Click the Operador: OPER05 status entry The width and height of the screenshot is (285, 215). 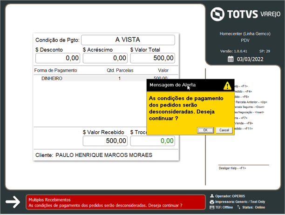(x=230, y=196)
